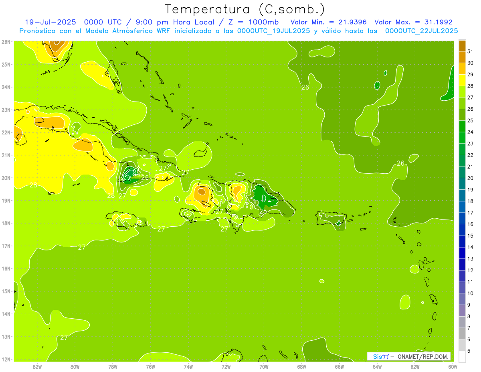
Task: Click the color scale label "31"
Action: click(471, 51)
